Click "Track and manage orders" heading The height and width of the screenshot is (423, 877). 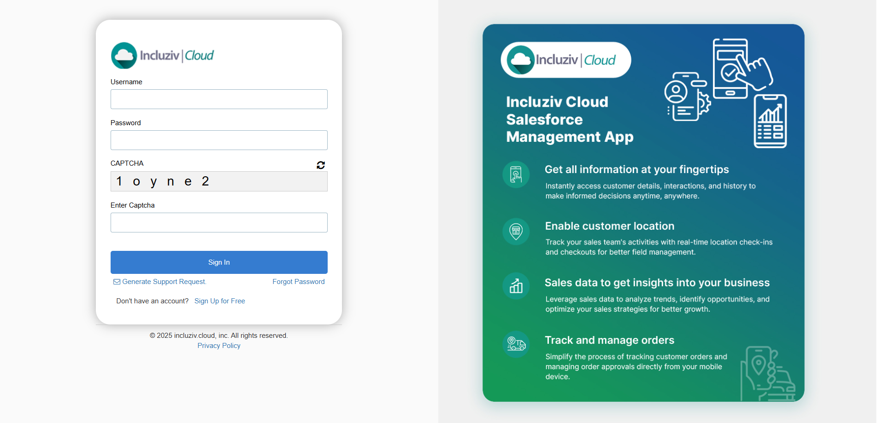(610, 340)
